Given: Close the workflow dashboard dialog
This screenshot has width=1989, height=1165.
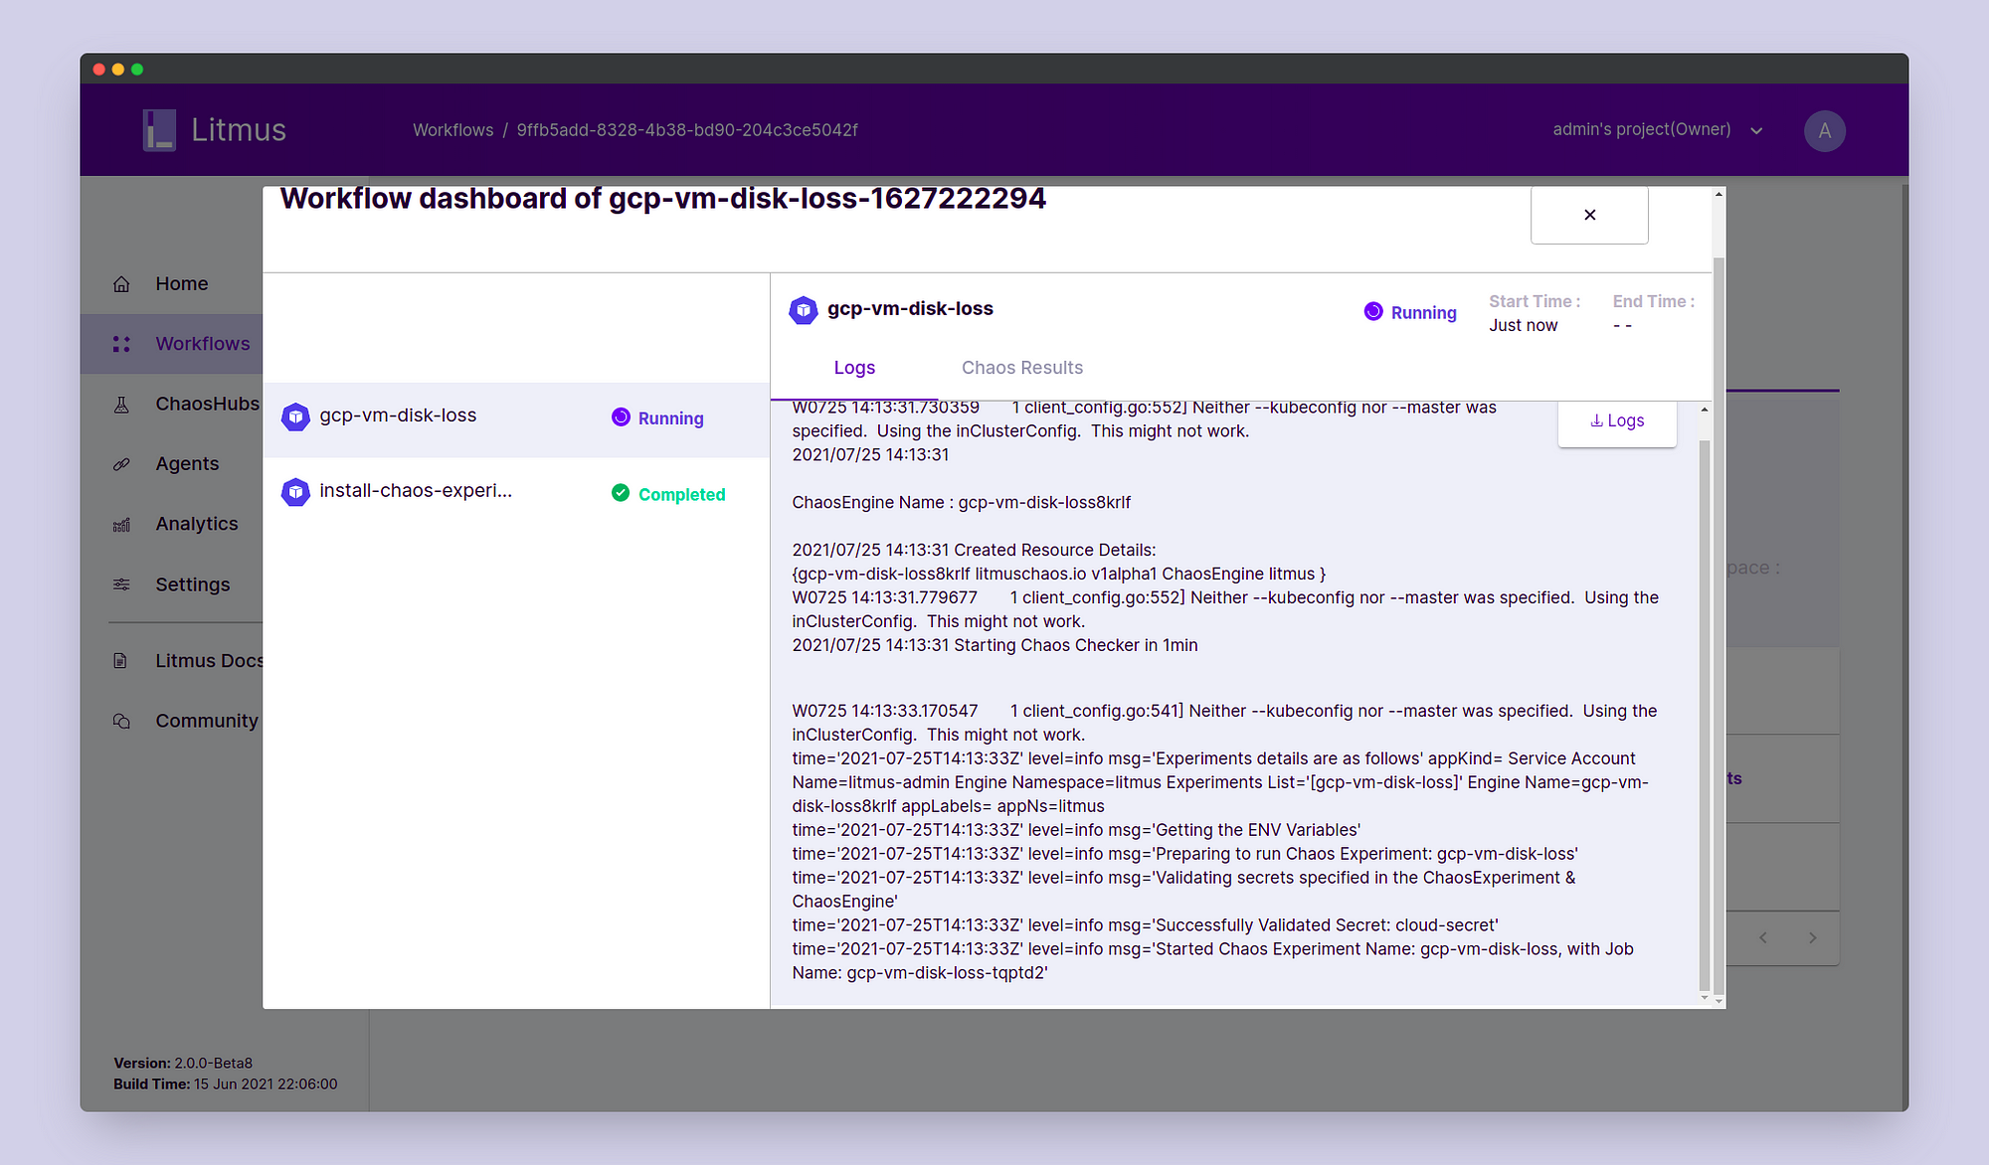Looking at the screenshot, I should (x=1589, y=215).
